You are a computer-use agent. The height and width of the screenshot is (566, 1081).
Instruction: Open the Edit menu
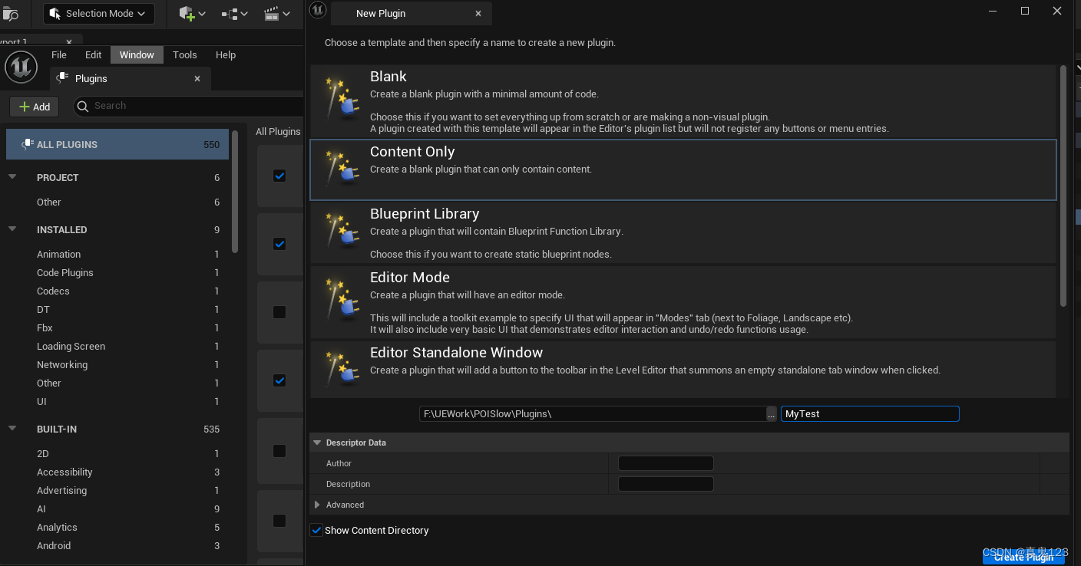click(94, 54)
